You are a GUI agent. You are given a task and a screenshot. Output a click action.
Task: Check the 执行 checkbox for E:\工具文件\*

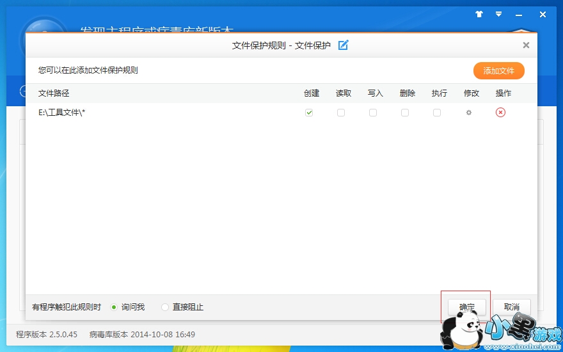[x=436, y=113]
